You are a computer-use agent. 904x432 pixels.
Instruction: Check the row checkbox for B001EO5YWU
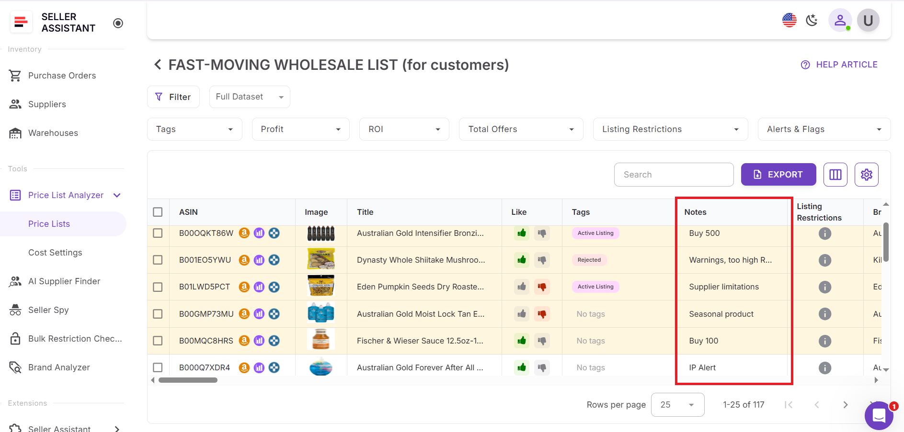point(158,260)
